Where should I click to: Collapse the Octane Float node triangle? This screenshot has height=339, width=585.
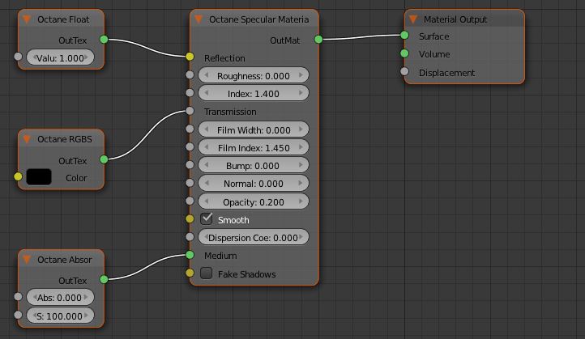(27, 19)
